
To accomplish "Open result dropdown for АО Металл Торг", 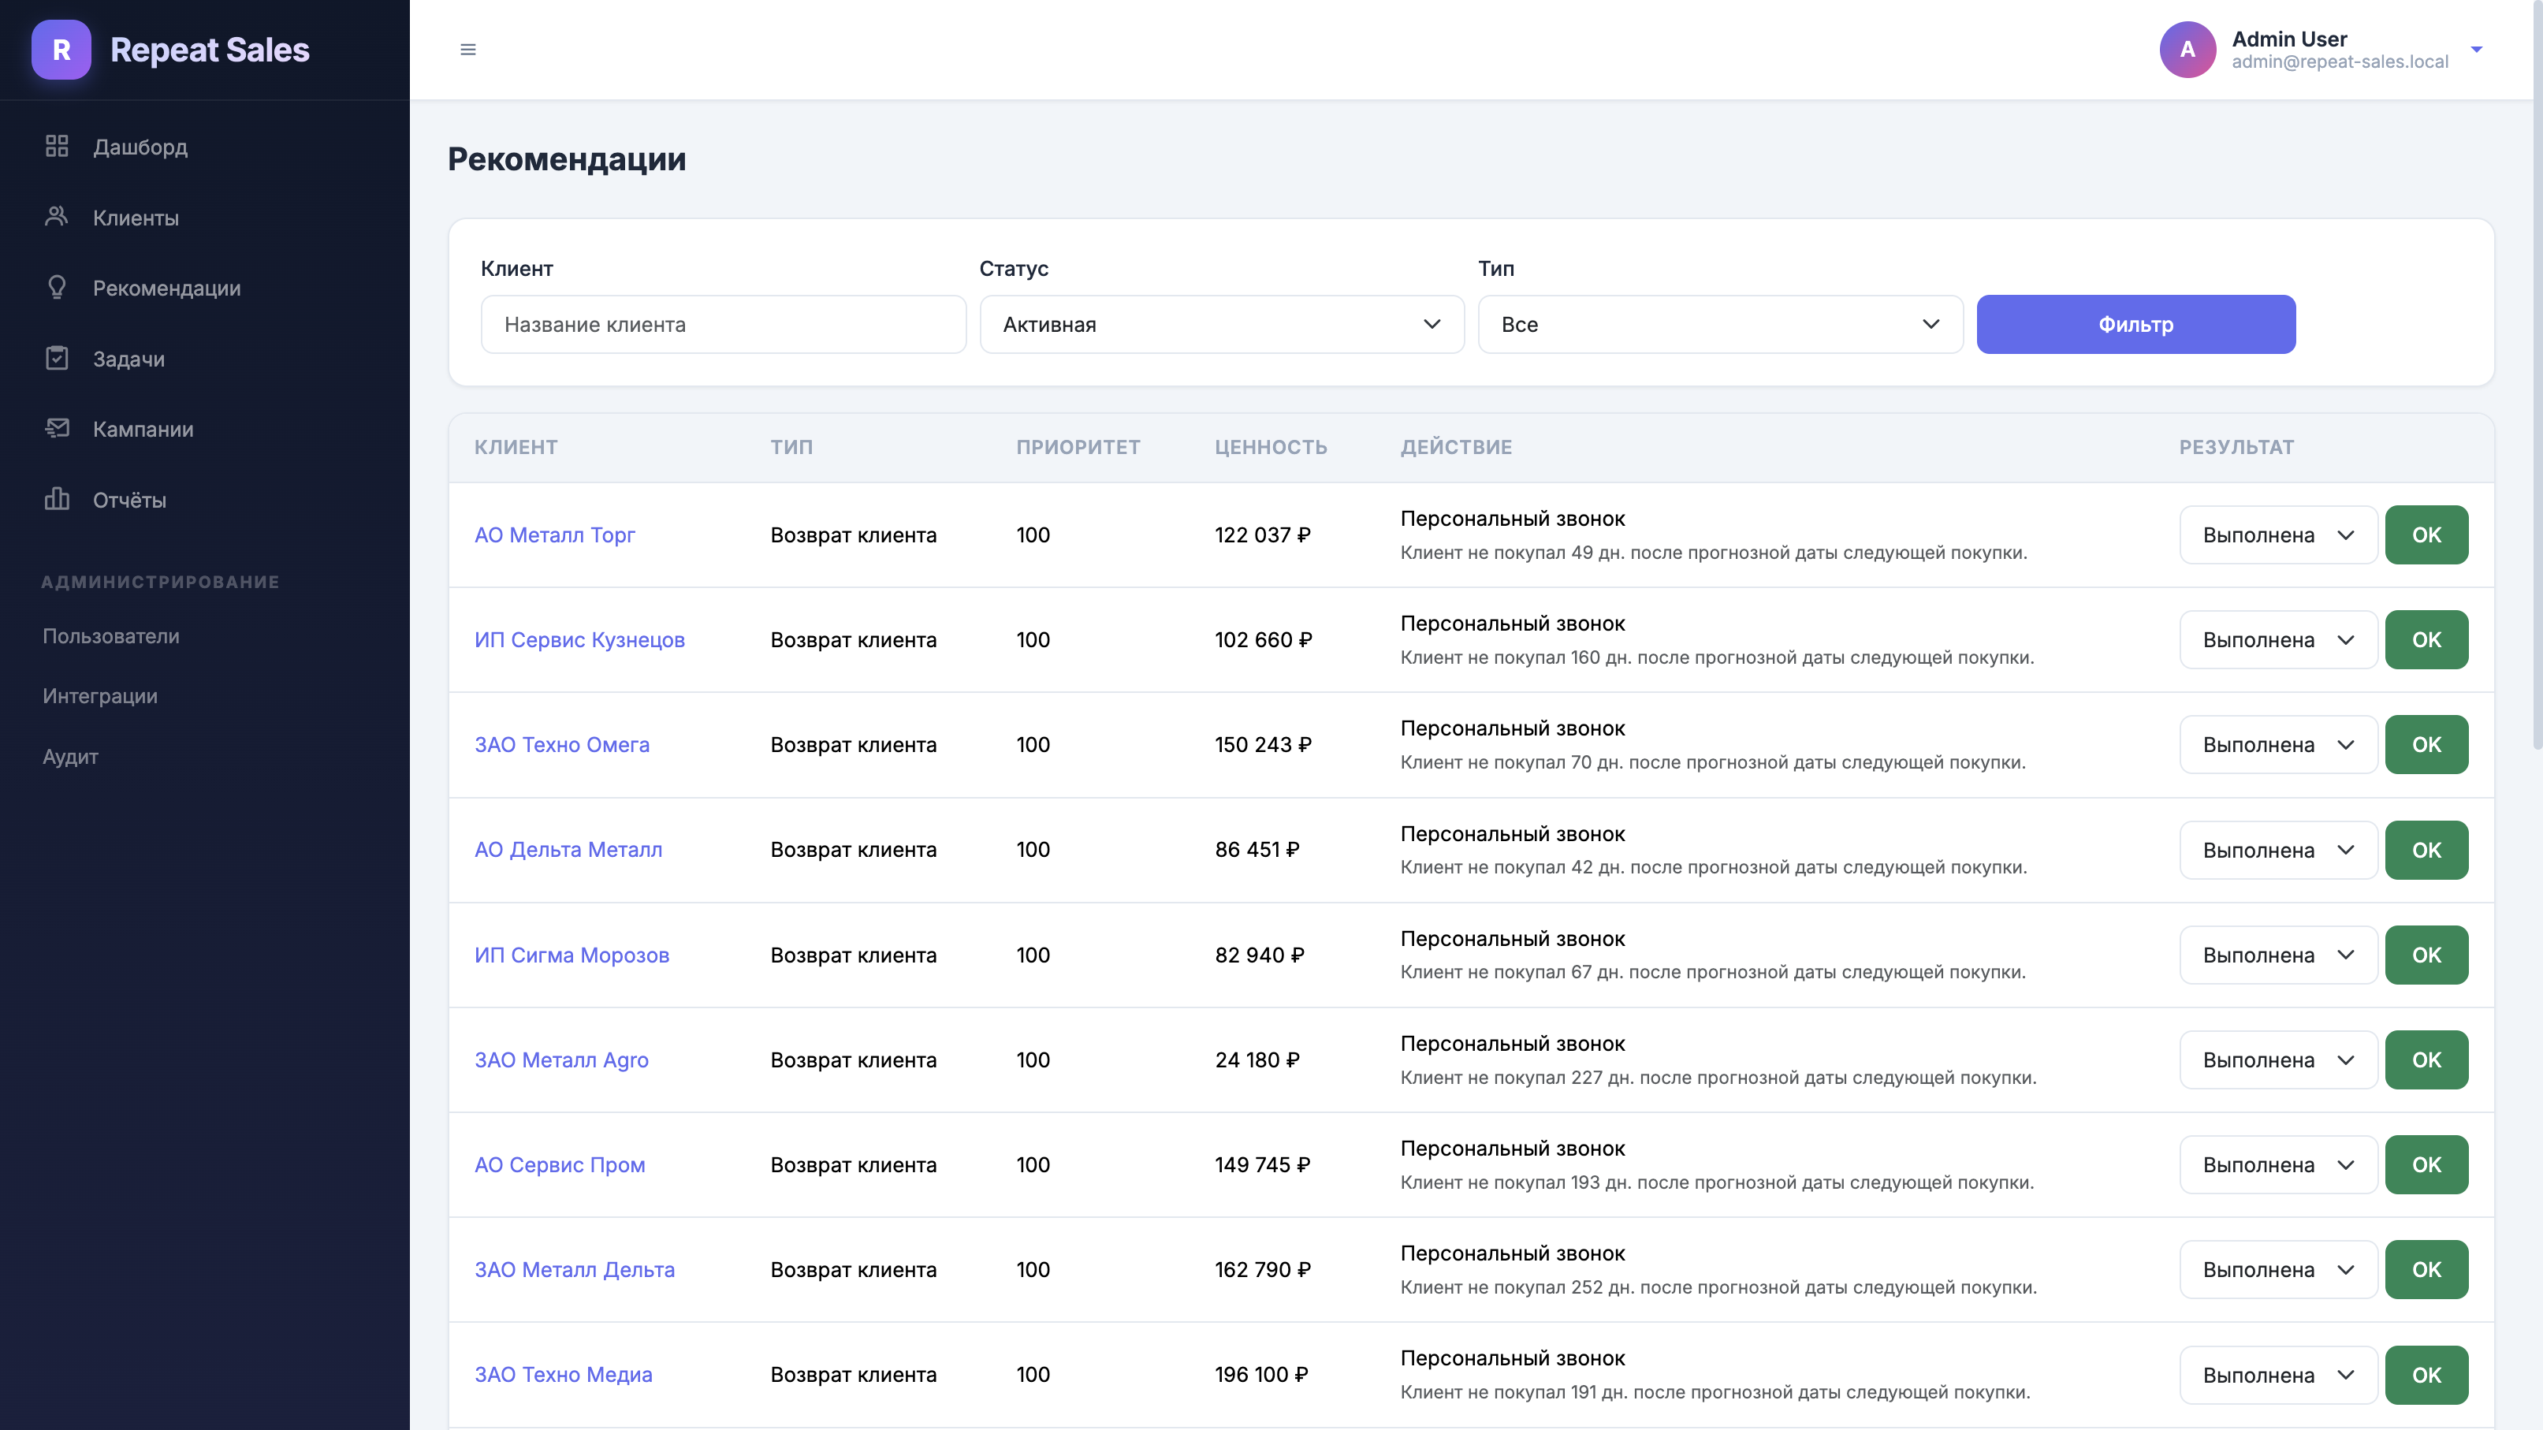I will [2278, 535].
